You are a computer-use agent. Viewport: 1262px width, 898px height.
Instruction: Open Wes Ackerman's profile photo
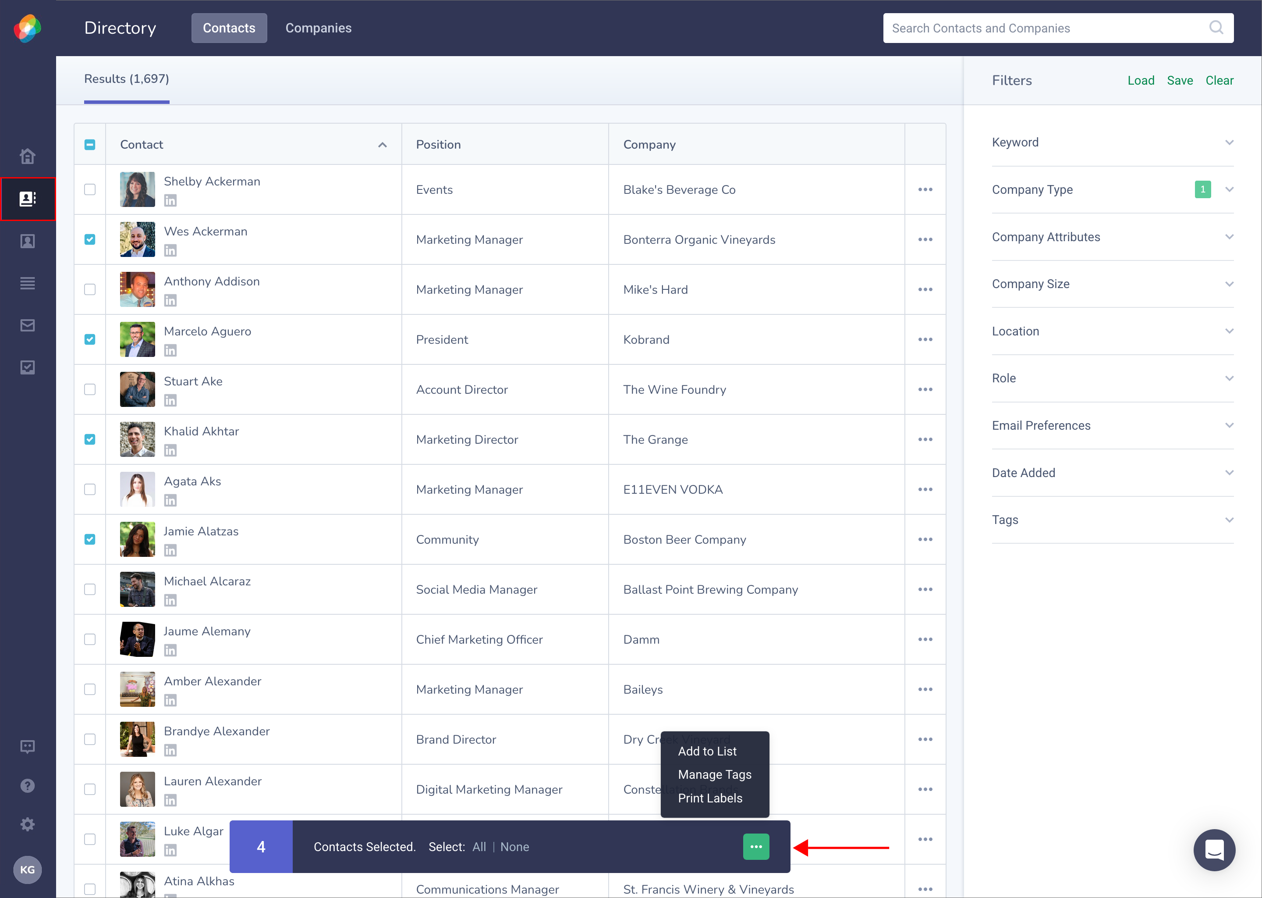tap(138, 239)
